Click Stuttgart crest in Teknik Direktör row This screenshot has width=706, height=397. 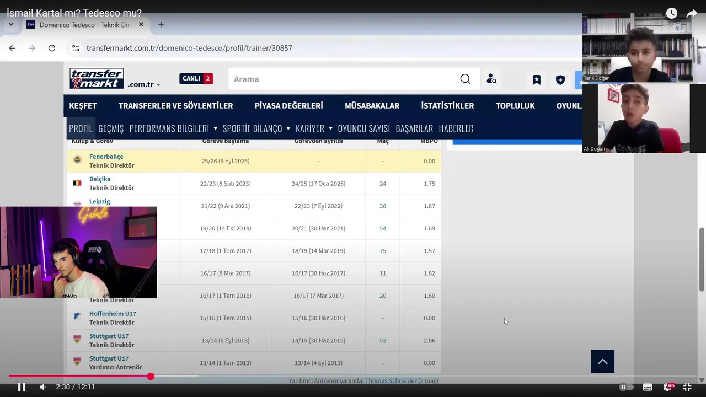coord(77,339)
